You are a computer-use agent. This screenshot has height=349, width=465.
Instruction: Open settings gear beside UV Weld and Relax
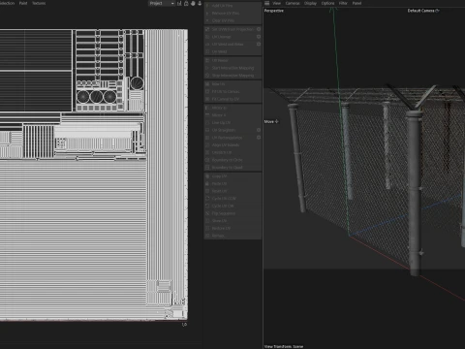coord(259,45)
